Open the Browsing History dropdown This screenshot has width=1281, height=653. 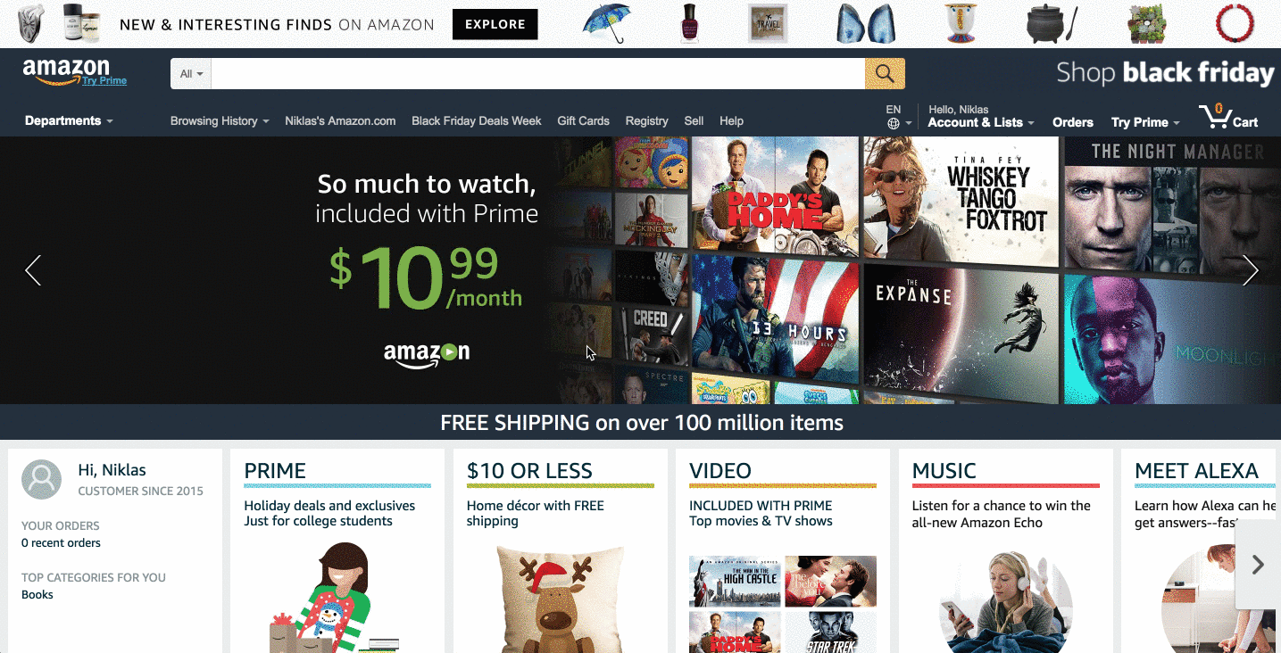tap(220, 120)
